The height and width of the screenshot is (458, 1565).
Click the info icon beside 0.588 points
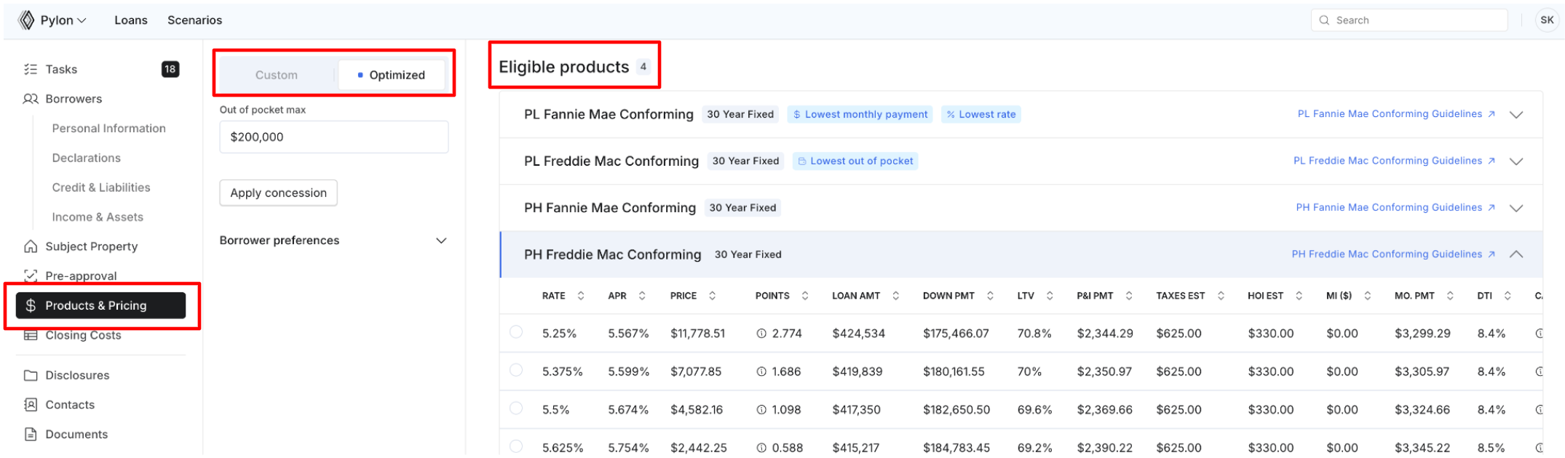tap(761, 448)
